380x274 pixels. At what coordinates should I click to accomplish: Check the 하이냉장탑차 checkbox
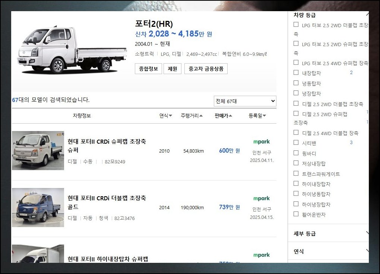coord(296,204)
